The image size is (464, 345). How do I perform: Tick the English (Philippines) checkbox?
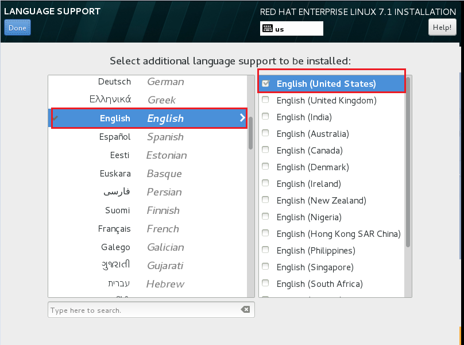(x=265, y=250)
